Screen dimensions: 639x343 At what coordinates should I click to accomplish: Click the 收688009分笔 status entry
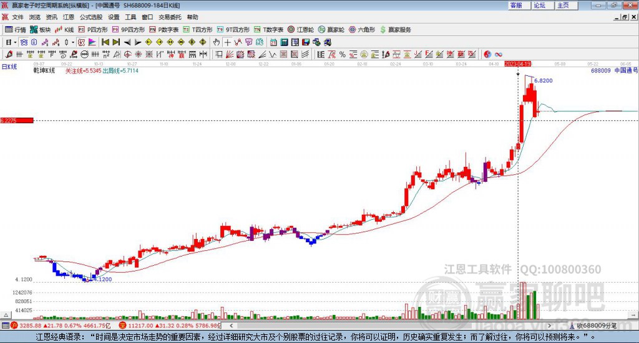tap(593, 326)
